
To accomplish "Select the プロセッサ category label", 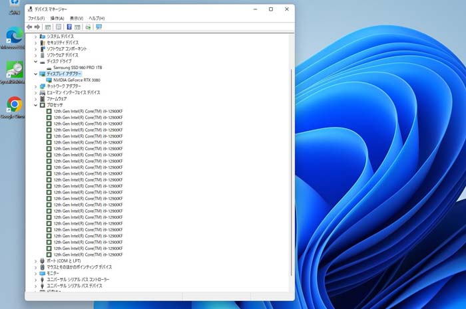I will point(55,105).
